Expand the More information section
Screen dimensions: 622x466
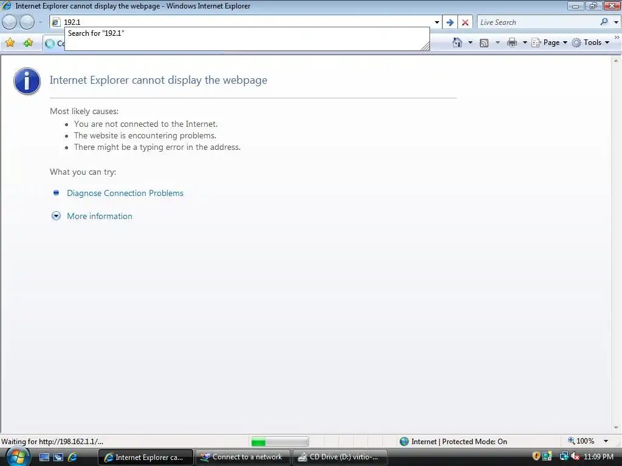click(x=99, y=216)
